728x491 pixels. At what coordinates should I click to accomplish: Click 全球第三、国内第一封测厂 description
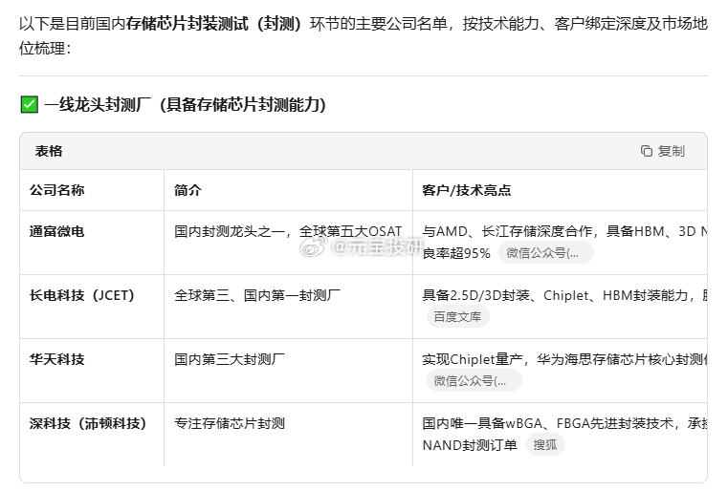coord(257,295)
